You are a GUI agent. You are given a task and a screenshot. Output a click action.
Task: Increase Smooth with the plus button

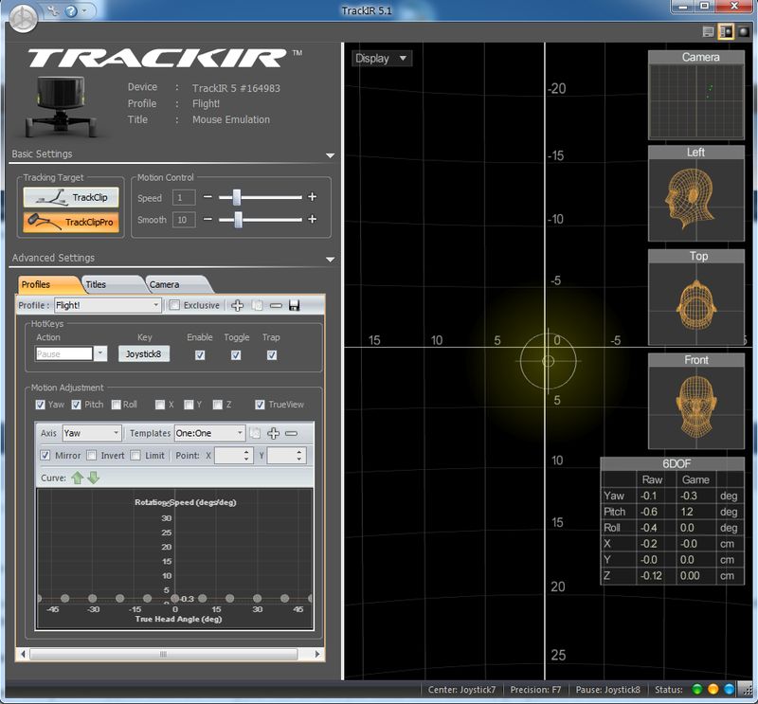[313, 219]
